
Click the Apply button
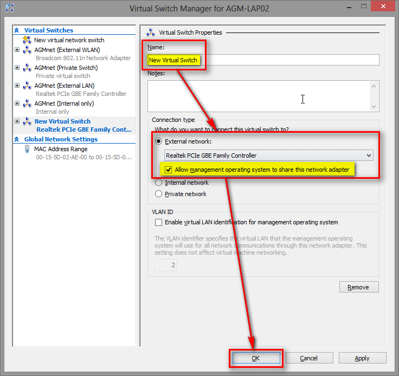[362, 358]
